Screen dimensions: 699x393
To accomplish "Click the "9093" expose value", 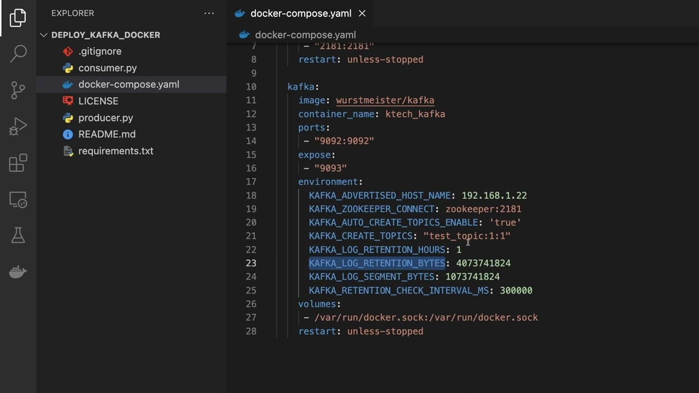I will (330, 168).
